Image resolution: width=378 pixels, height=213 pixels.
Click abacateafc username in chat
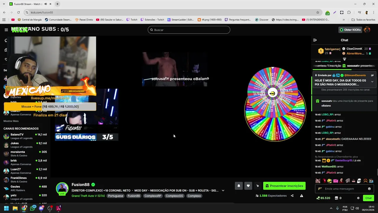(x=333, y=139)
